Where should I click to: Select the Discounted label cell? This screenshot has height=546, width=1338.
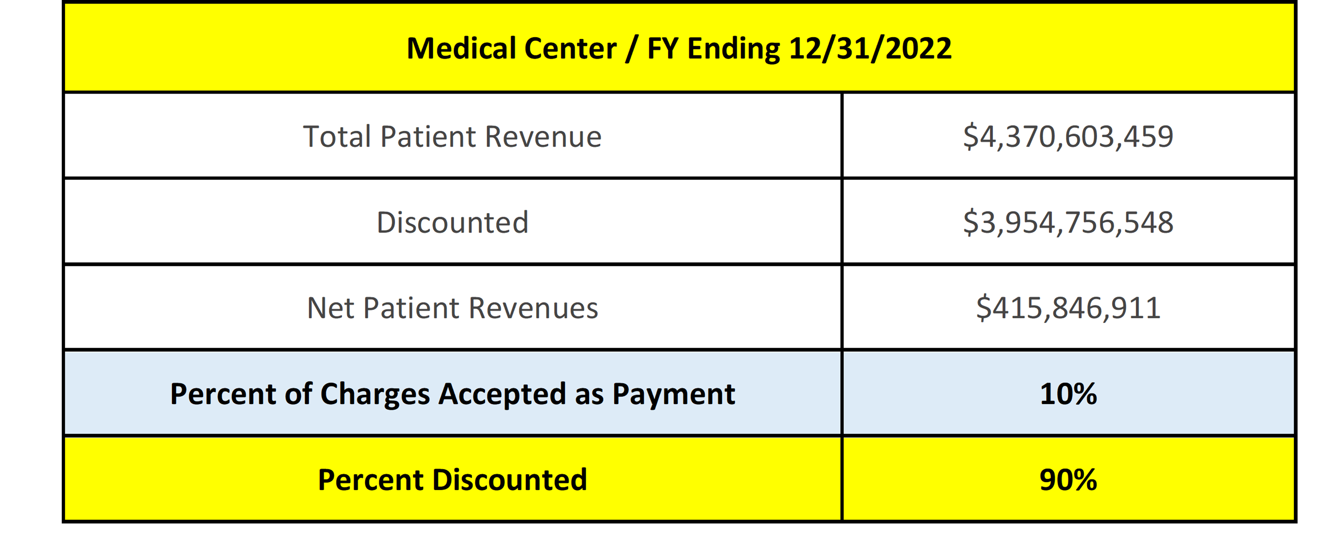tap(452, 222)
